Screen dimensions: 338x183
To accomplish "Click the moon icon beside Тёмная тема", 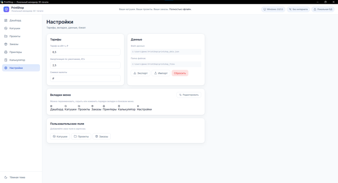I will click(x=6, y=178).
